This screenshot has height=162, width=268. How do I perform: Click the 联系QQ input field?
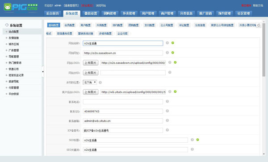tap(123, 111)
